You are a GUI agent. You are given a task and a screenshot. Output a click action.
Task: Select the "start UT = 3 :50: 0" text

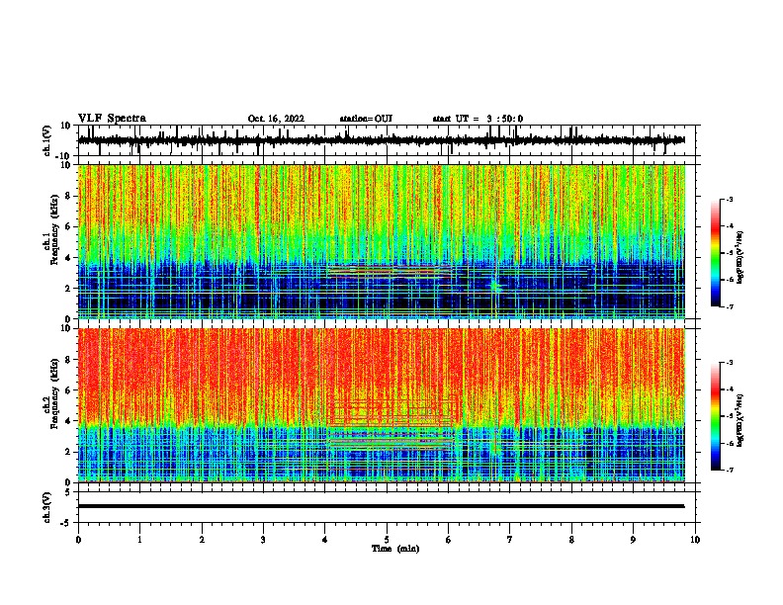click(x=478, y=119)
